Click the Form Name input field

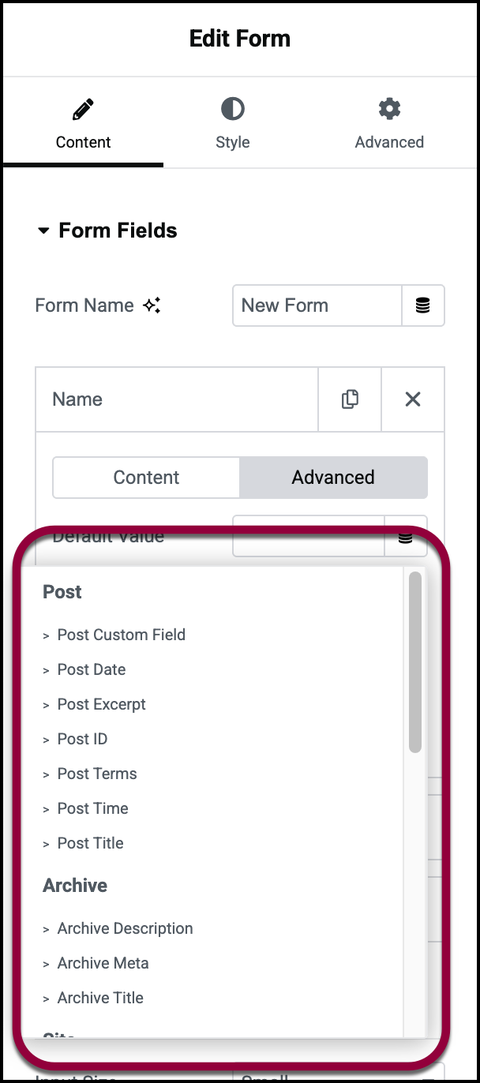pos(317,305)
